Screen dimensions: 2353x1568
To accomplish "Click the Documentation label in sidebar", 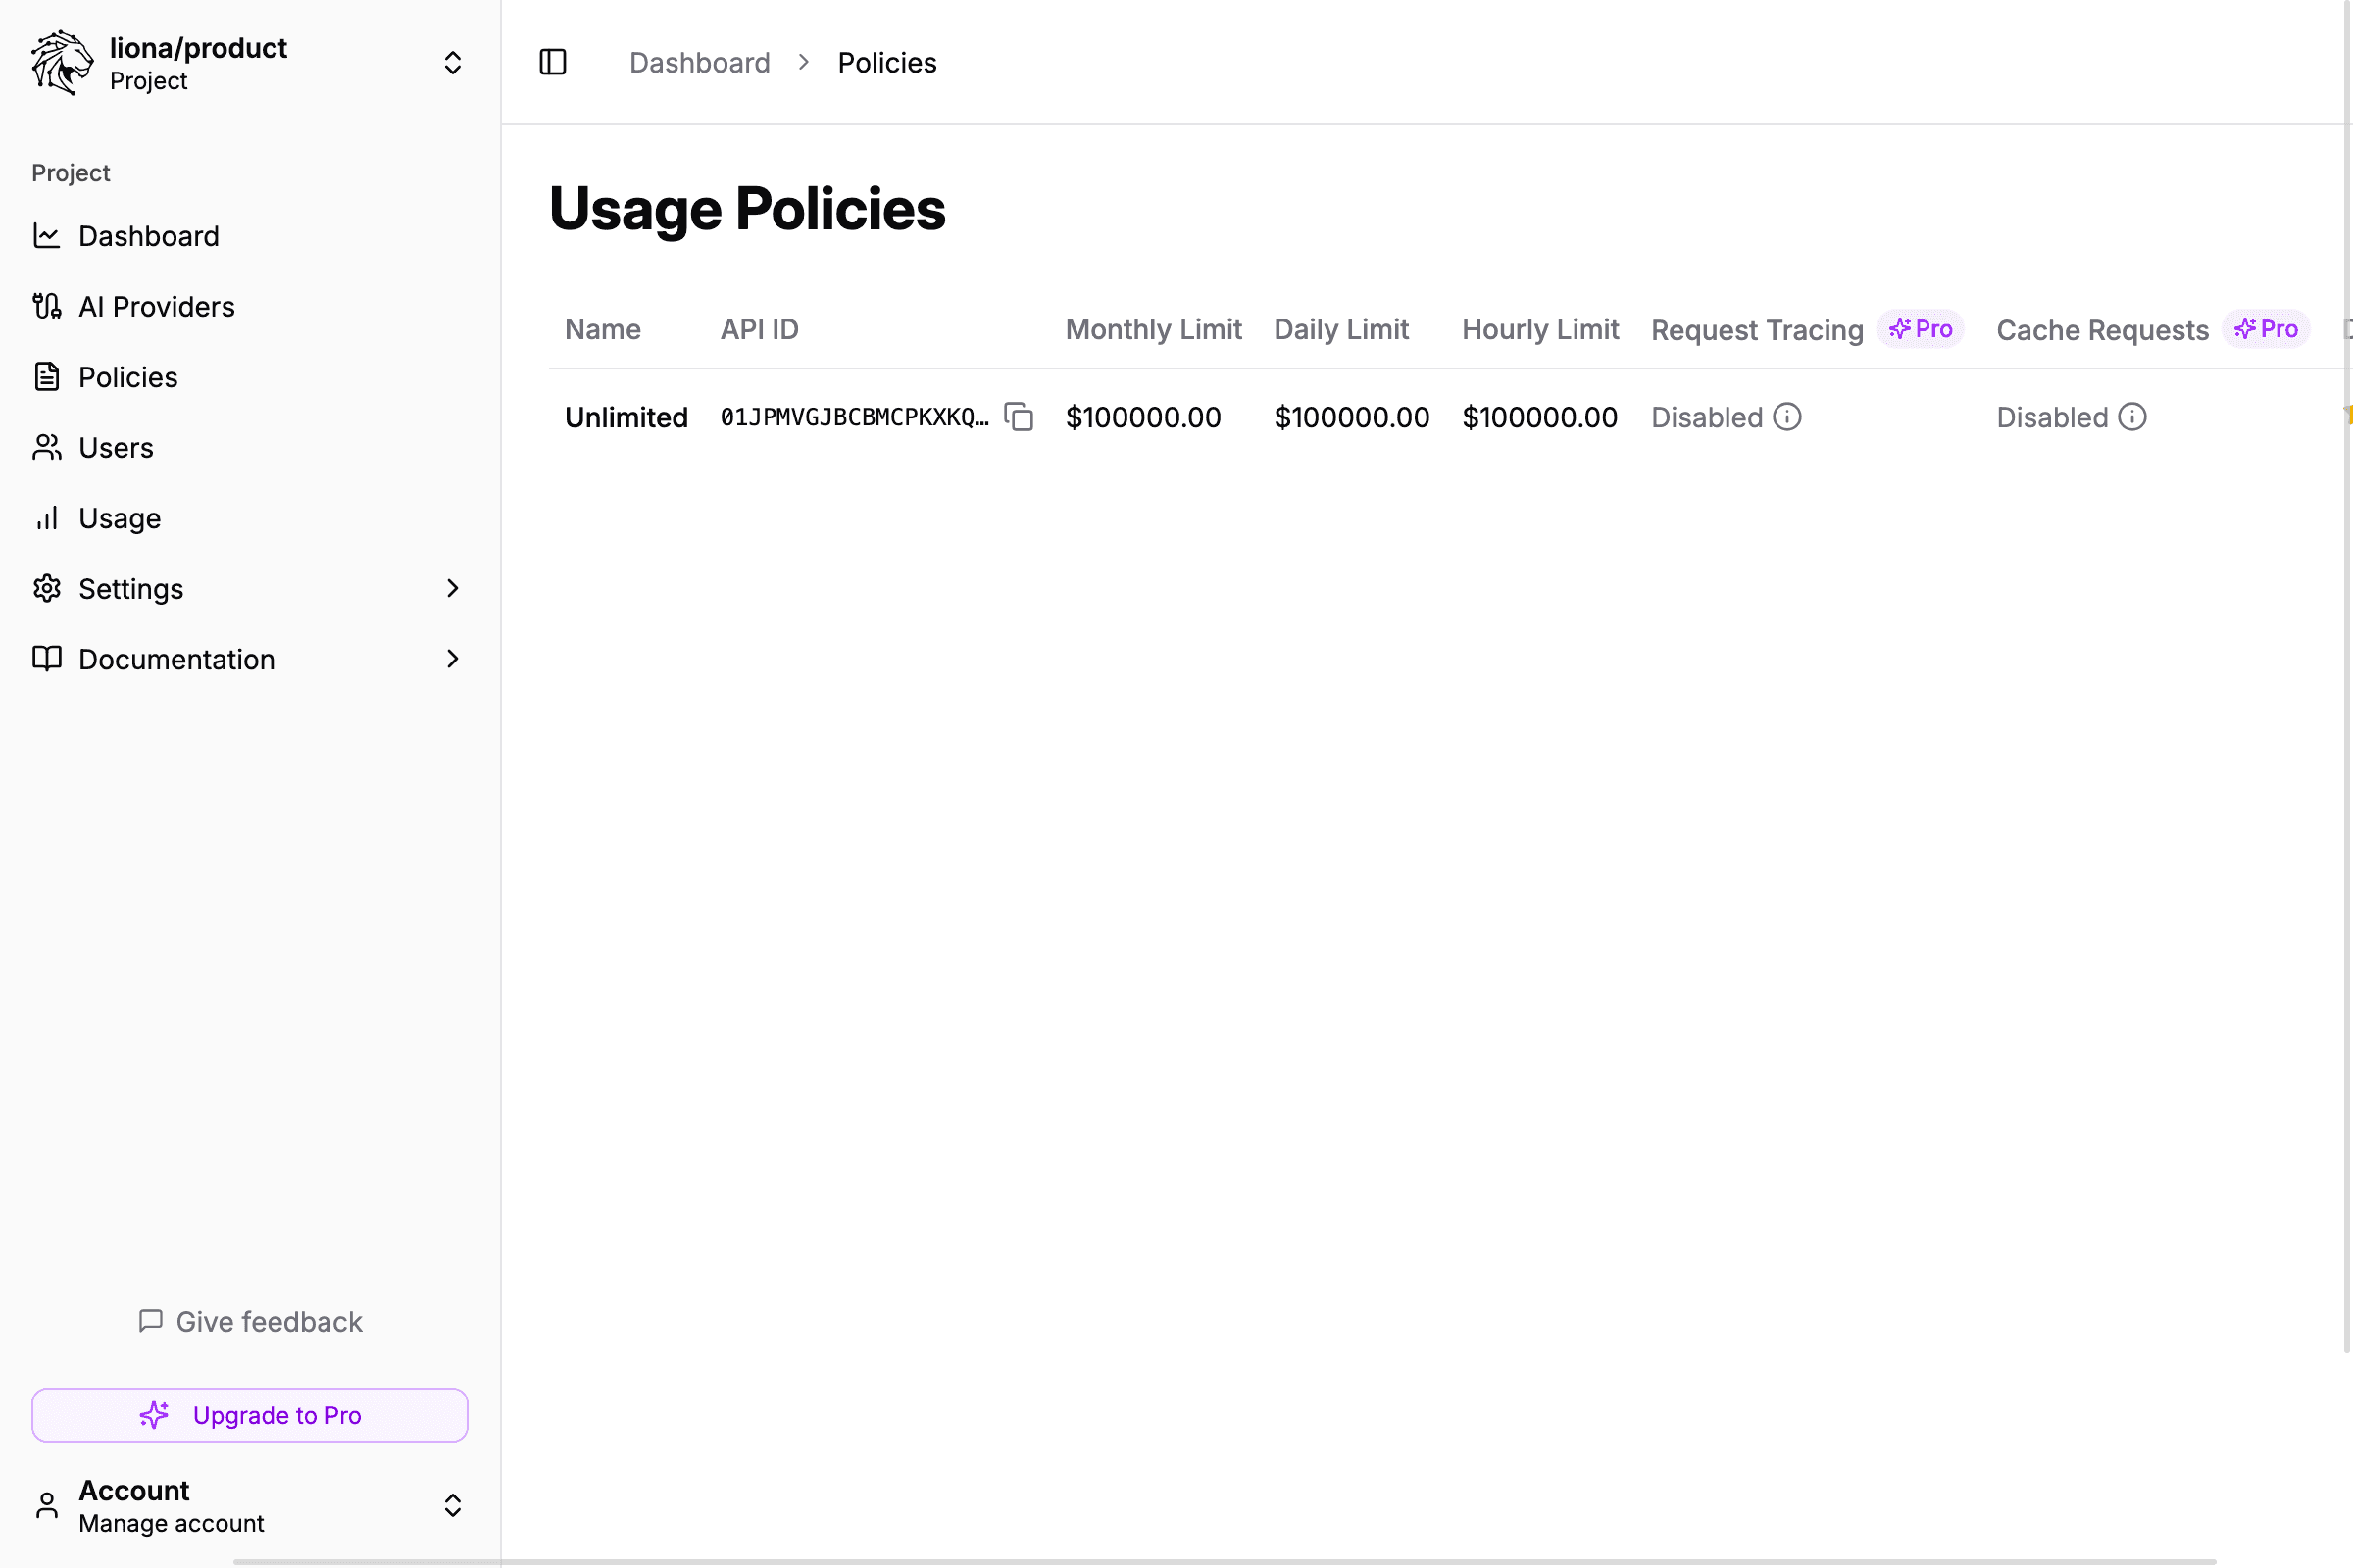I will pos(177,659).
